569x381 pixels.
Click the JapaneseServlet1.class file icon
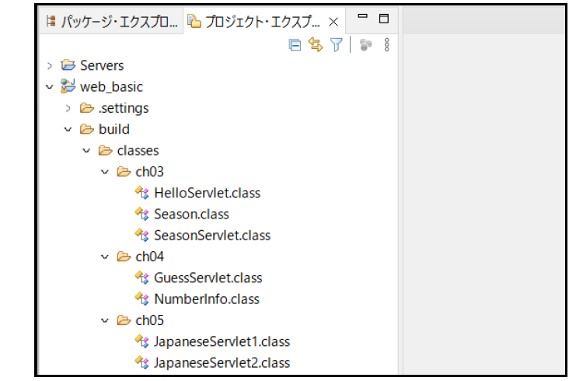141,341
